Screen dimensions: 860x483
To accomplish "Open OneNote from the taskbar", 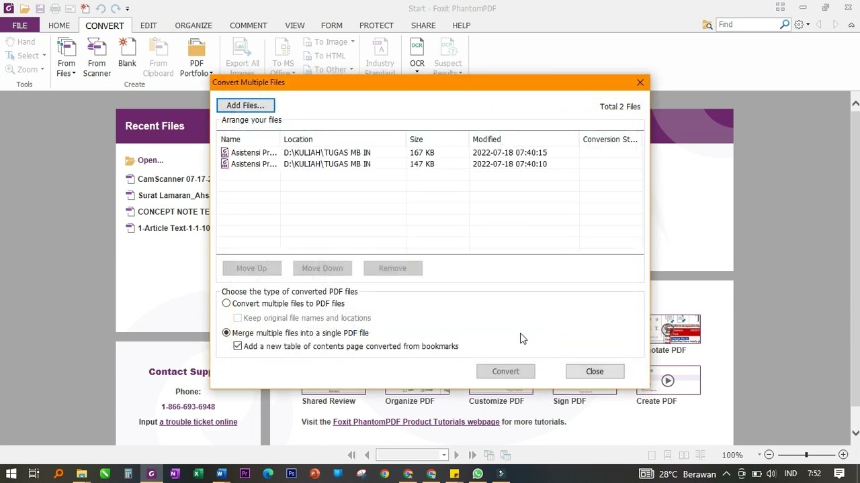I will [175, 474].
